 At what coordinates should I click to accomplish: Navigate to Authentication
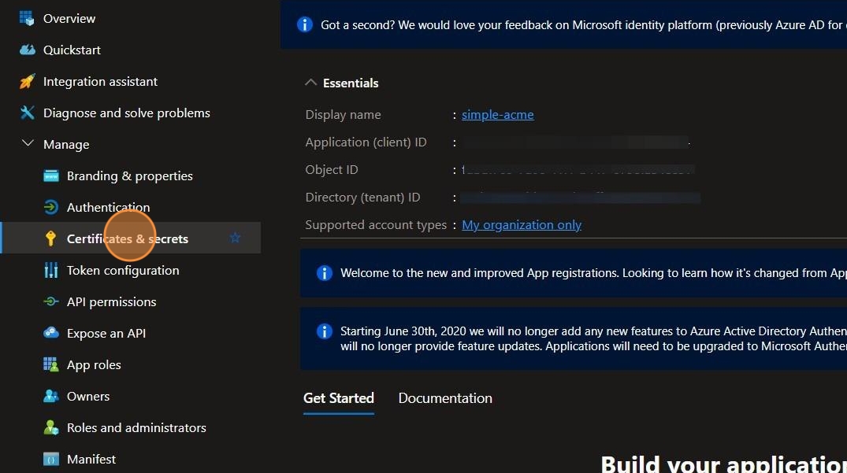pos(109,207)
